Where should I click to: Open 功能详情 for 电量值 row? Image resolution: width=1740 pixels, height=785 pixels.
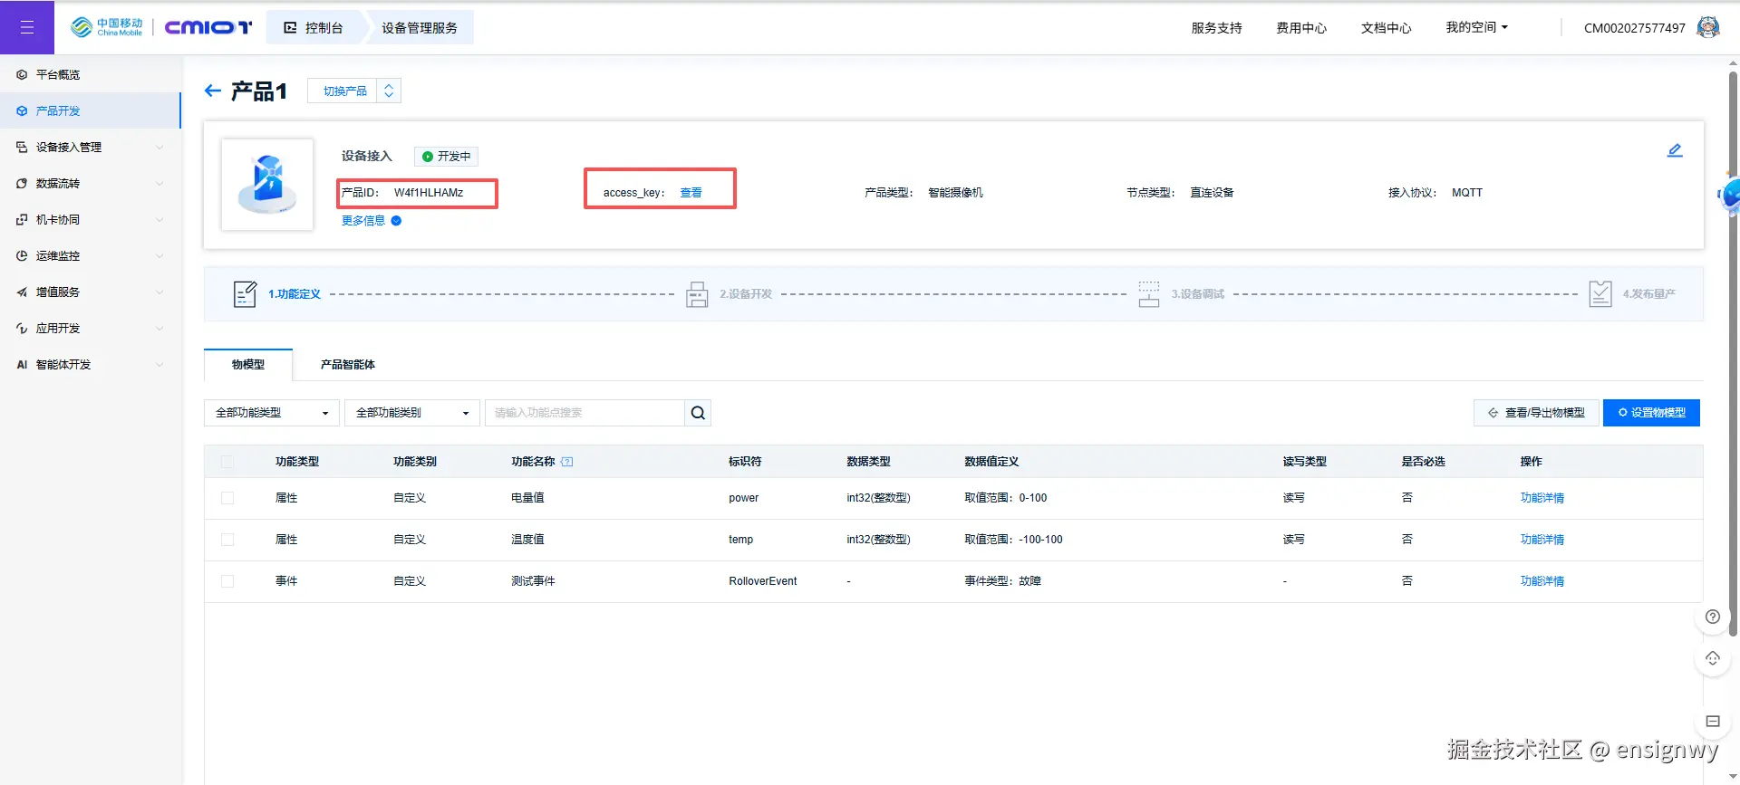click(1542, 498)
